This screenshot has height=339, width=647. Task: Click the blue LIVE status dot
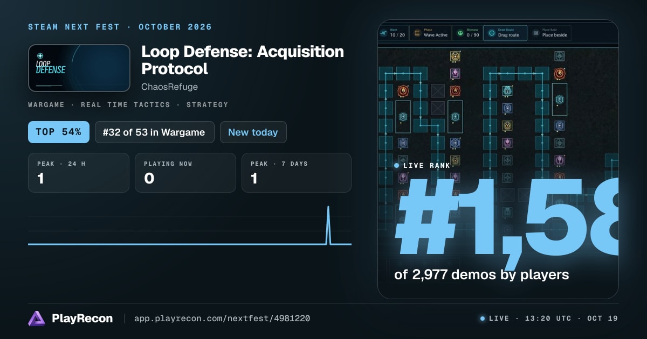click(x=483, y=319)
